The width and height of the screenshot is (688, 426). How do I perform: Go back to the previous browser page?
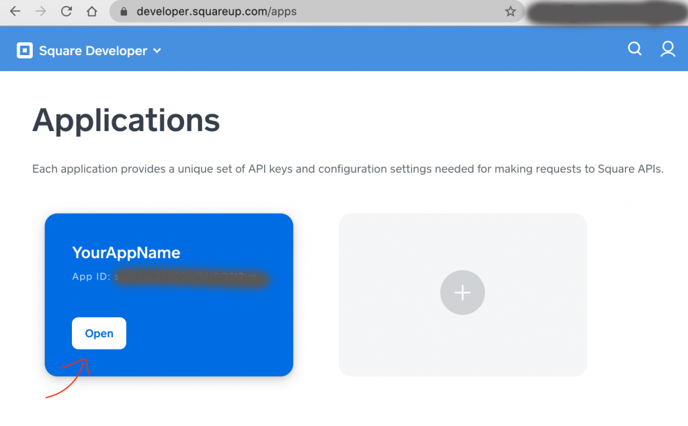pos(15,11)
